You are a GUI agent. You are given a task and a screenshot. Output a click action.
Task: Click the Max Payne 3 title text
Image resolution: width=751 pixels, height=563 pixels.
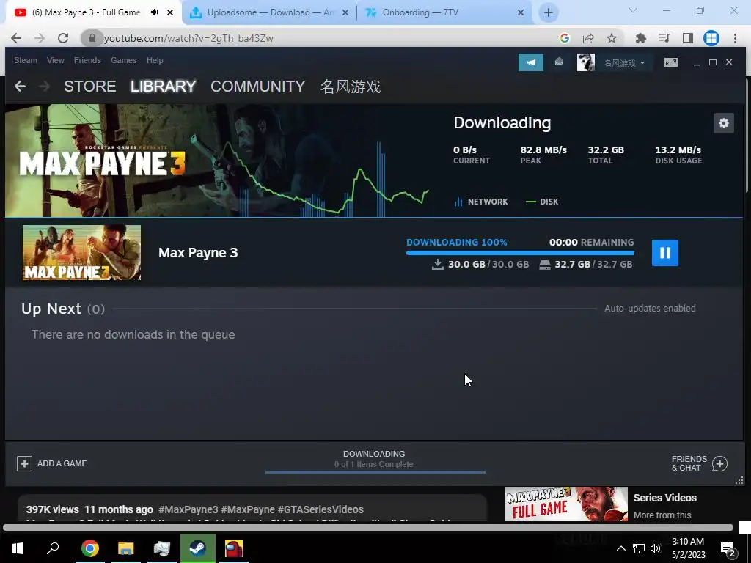pyautogui.click(x=198, y=253)
